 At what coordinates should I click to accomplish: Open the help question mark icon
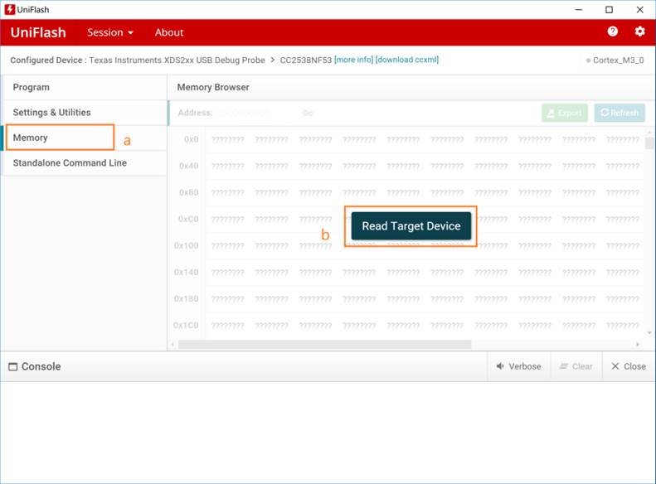coord(612,31)
